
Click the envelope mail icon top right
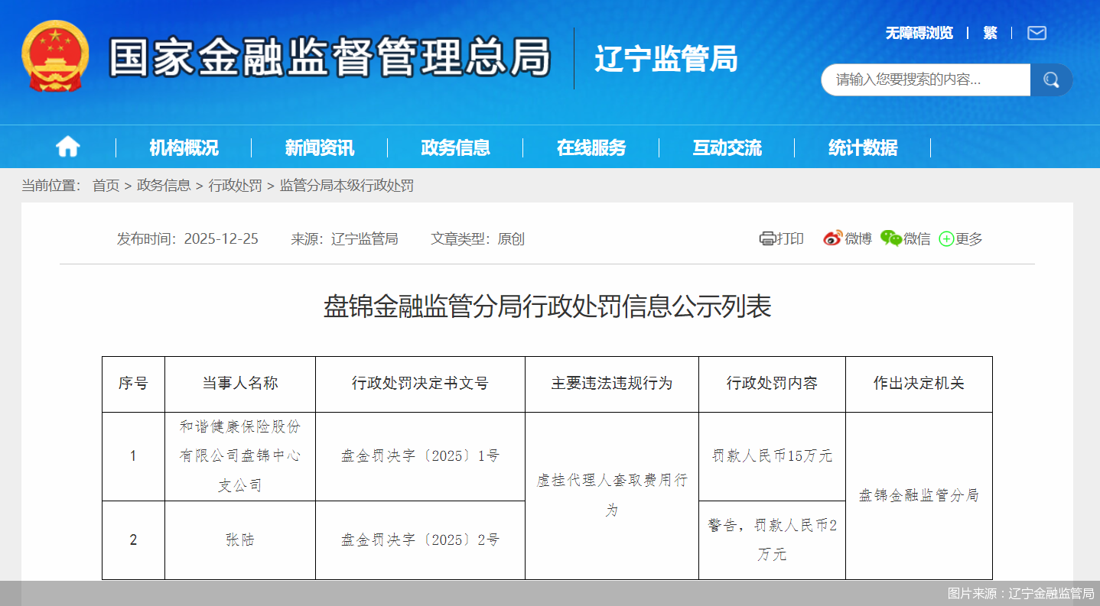point(1037,33)
